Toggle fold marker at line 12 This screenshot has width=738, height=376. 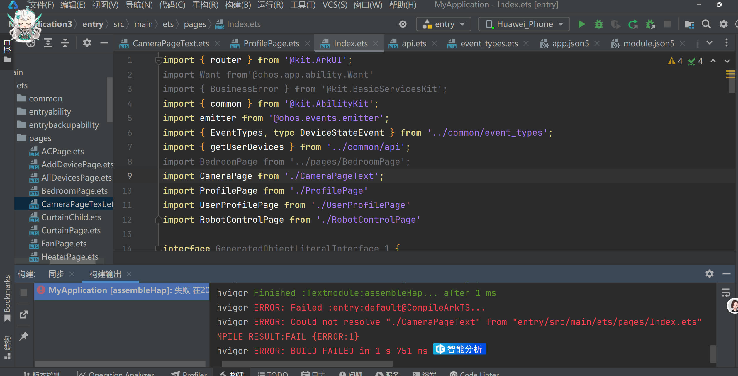[158, 220]
